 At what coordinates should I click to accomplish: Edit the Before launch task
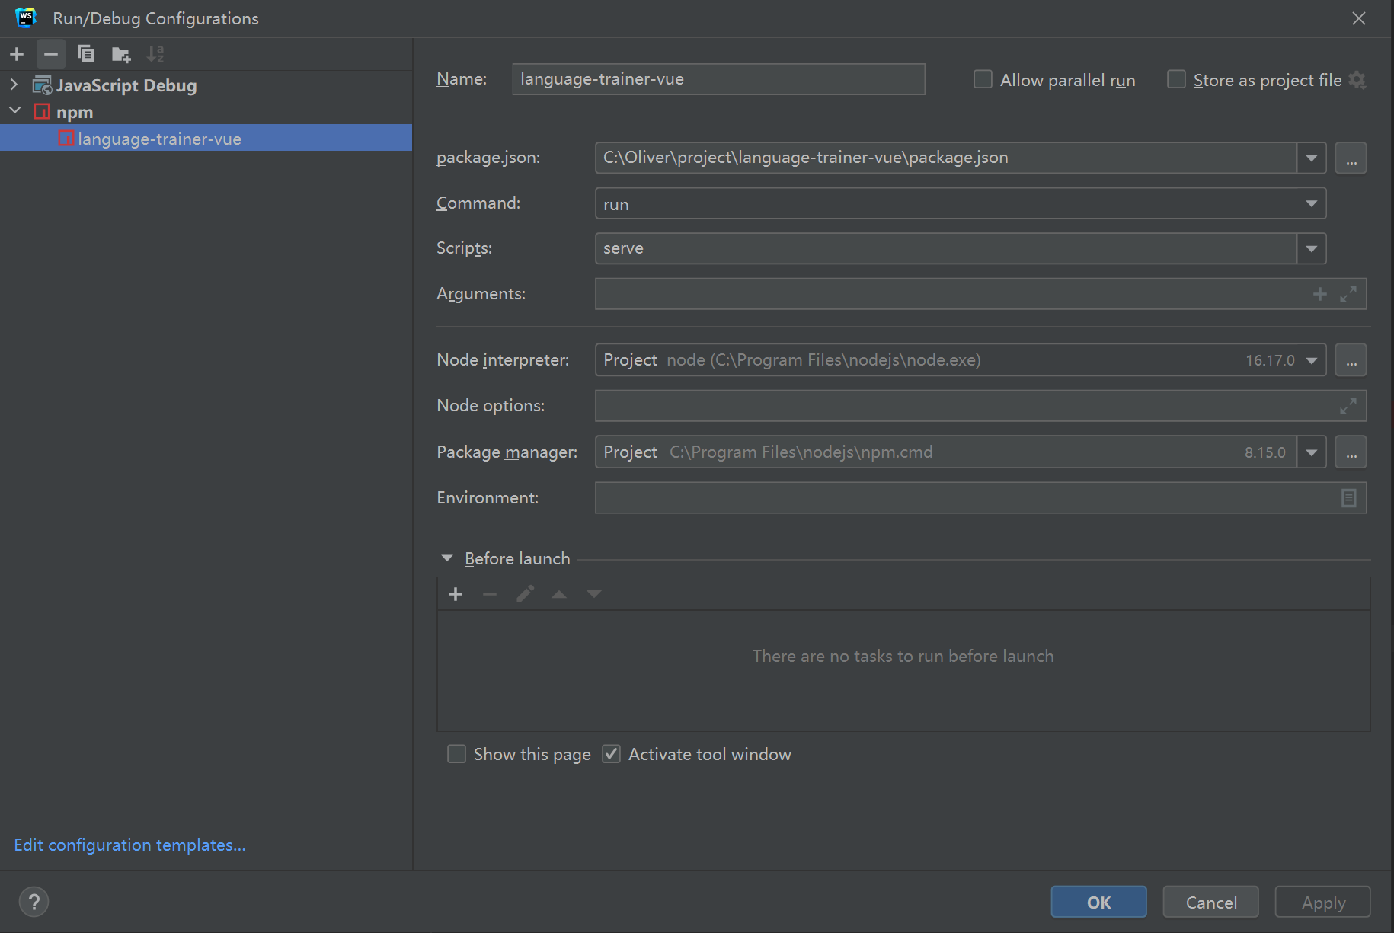[x=525, y=594]
